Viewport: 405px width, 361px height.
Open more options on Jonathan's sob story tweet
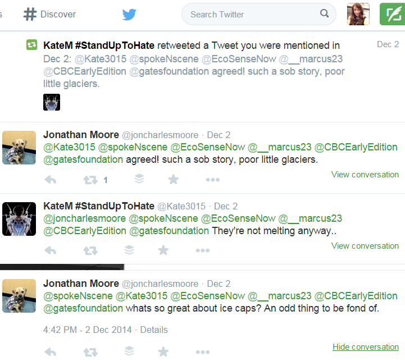tap(212, 180)
